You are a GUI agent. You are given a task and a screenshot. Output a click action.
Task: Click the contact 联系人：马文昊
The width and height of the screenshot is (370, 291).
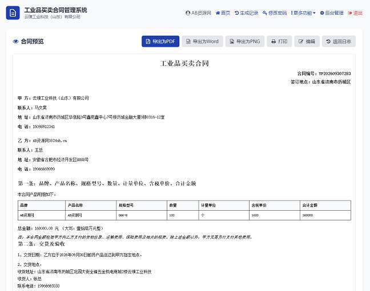(33, 108)
